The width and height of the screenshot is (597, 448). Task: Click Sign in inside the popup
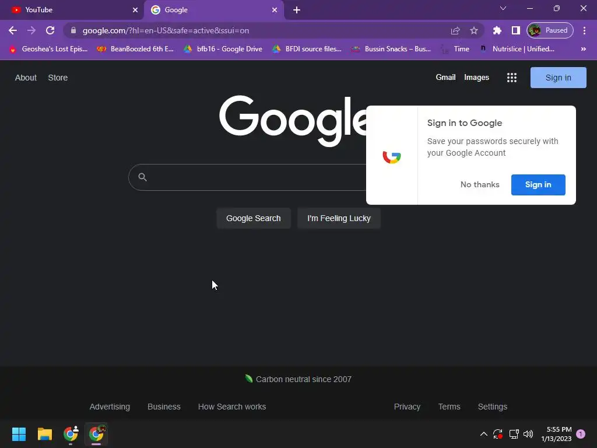click(x=538, y=185)
